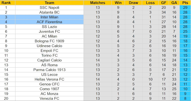Select AS Roma team entry
This screenshot has height=101, width=191.
(x=49, y=65)
